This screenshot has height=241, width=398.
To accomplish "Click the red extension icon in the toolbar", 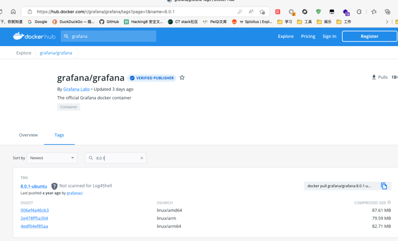I will coord(278,12).
